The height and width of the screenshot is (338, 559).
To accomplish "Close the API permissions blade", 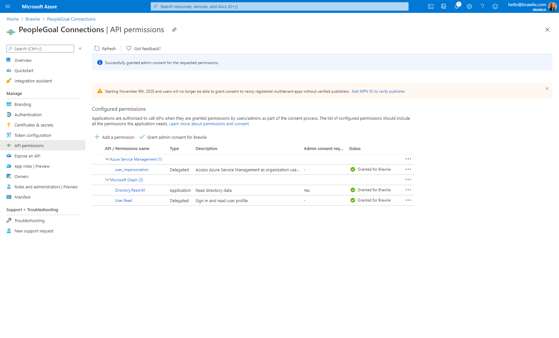I will [x=547, y=30].
